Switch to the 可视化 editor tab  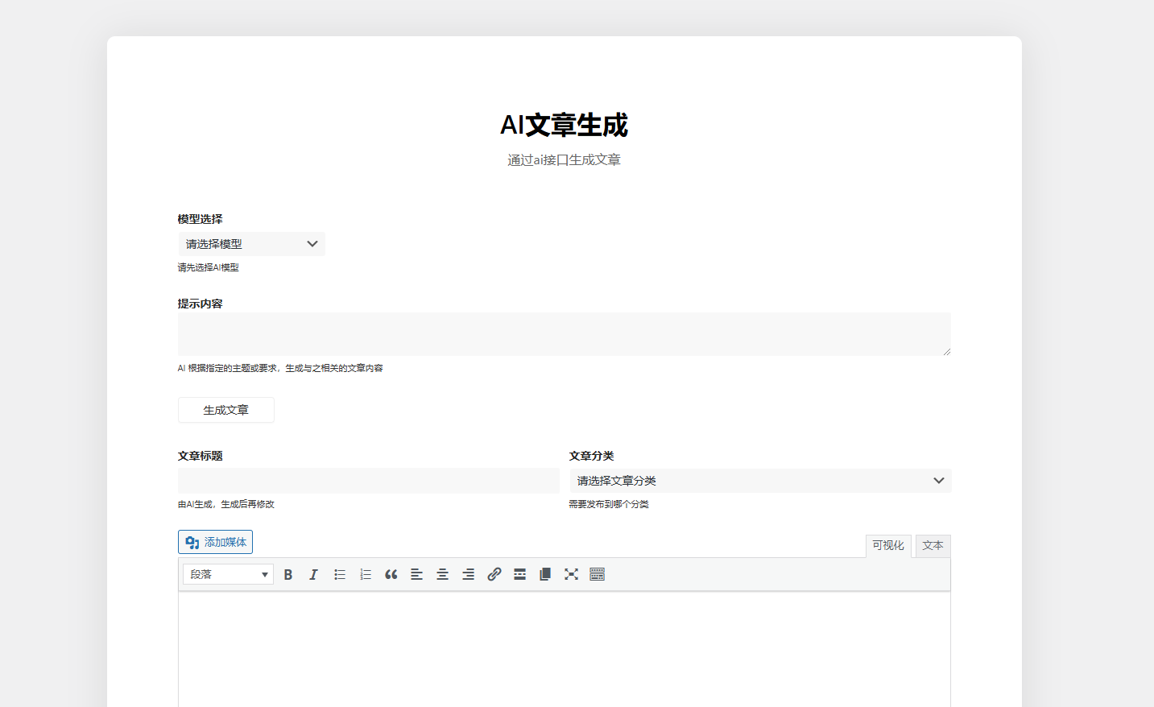pos(888,545)
